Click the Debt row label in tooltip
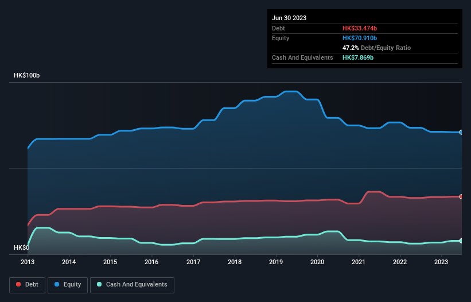 pos(278,28)
